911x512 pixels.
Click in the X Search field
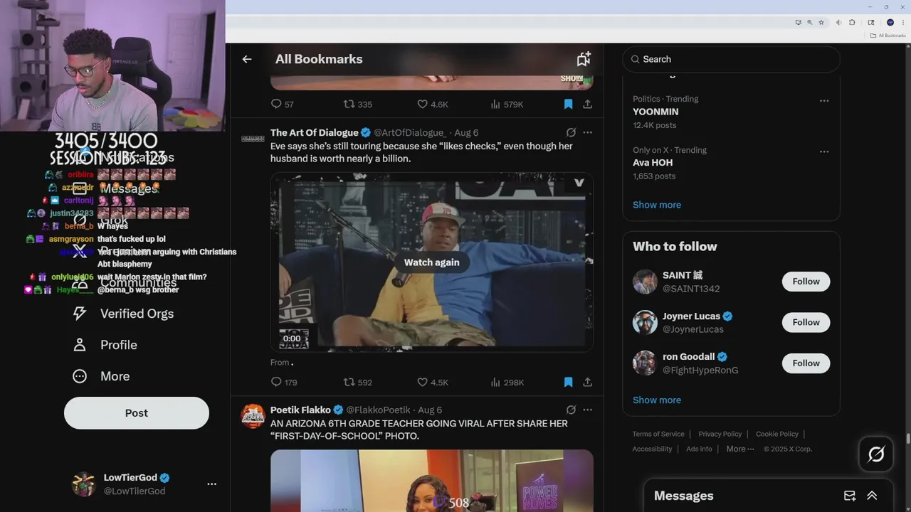point(732,59)
